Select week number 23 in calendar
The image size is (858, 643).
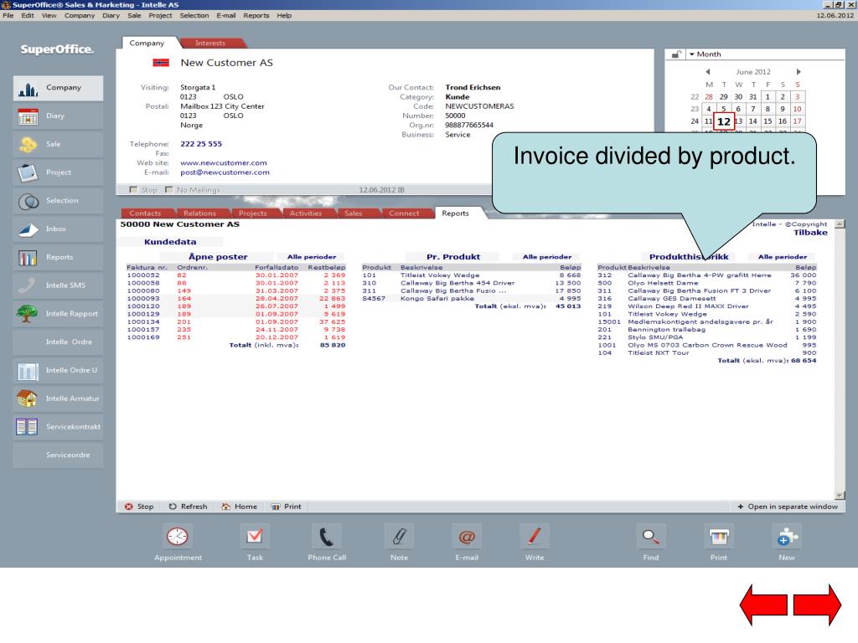[x=695, y=109]
